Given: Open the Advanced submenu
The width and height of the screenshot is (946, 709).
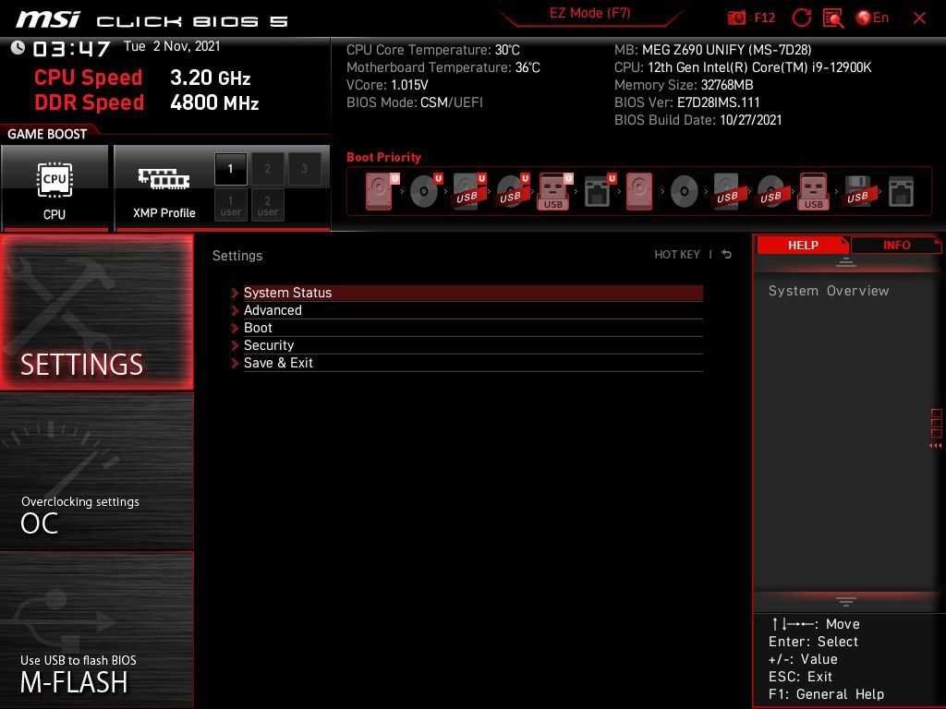Looking at the screenshot, I should (473, 310).
